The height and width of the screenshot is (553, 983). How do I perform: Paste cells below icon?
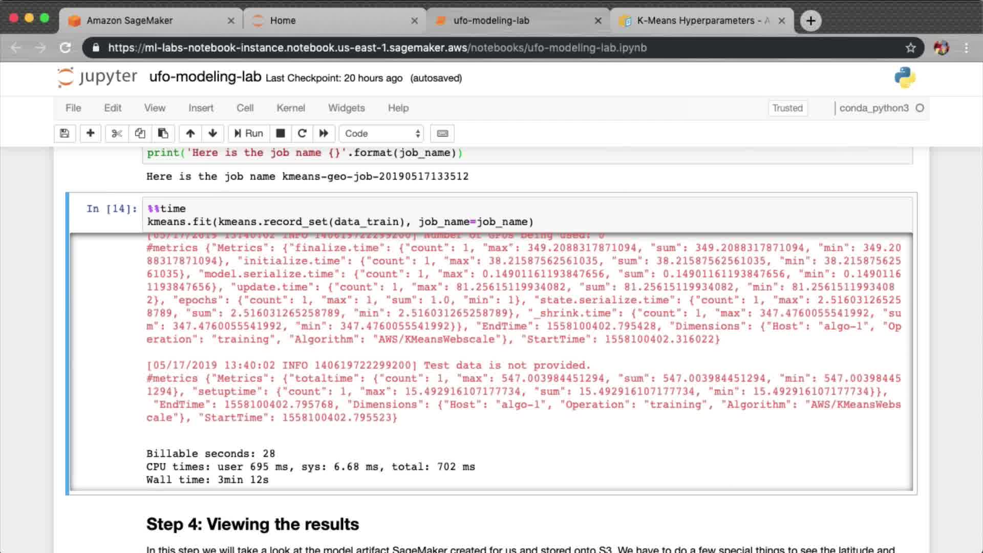click(x=163, y=134)
